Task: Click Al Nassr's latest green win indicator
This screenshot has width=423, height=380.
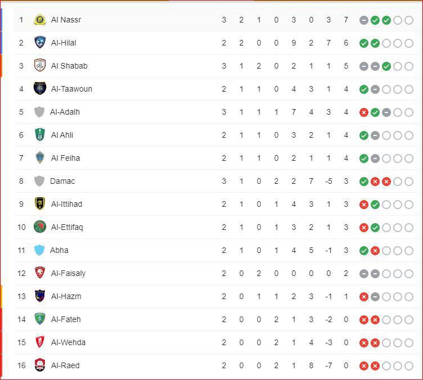Action: pyautogui.click(x=386, y=20)
